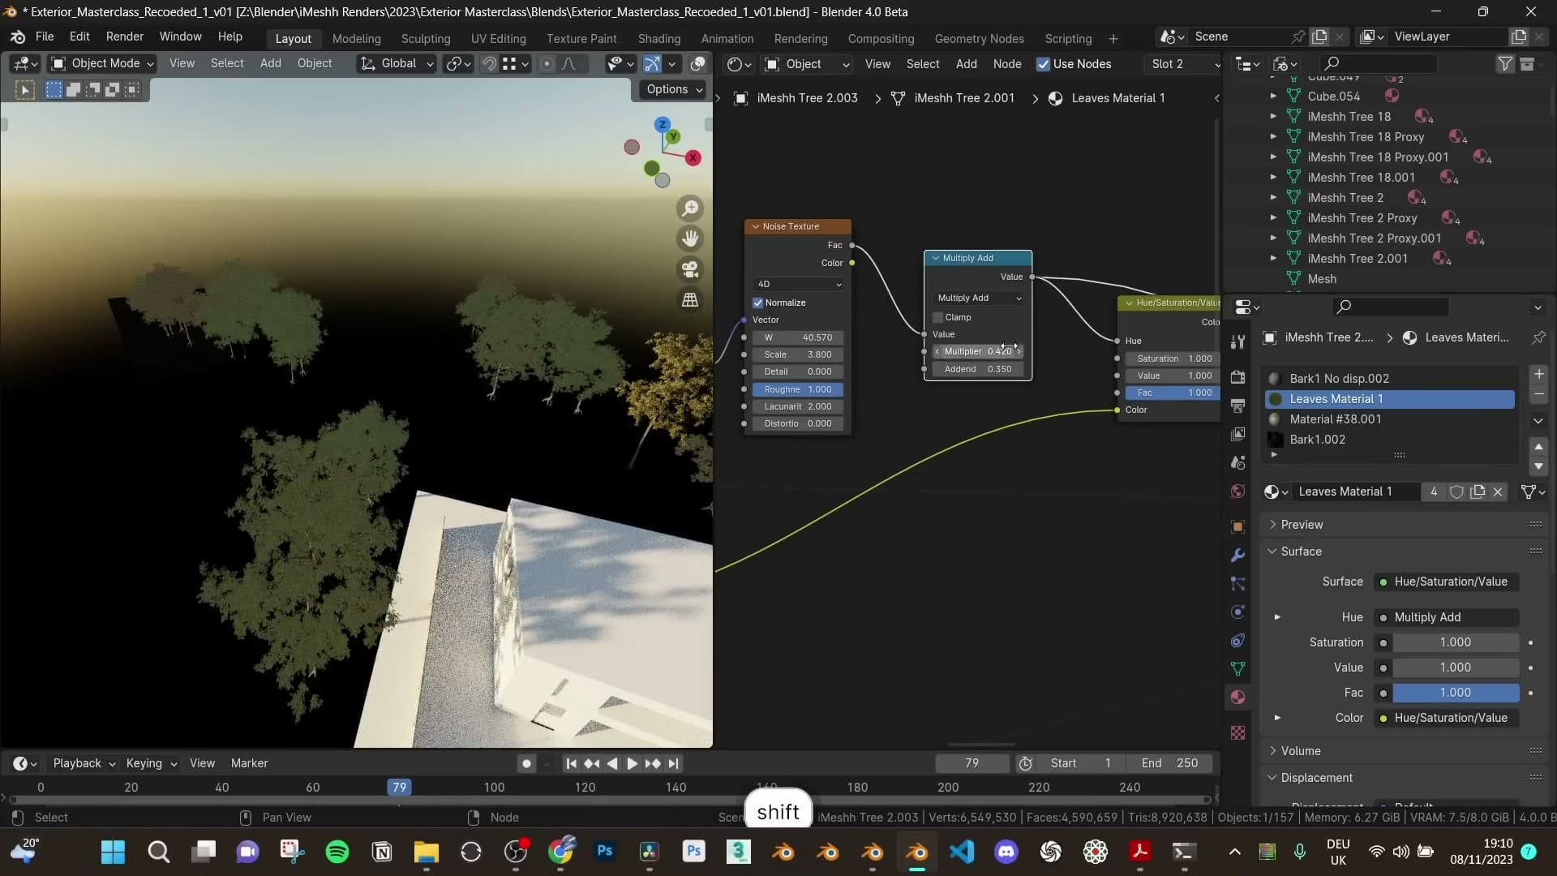The width and height of the screenshot is (1557, 876).
Task: Open the Scene properties tab icon
Action: (x=1237, y=462)
